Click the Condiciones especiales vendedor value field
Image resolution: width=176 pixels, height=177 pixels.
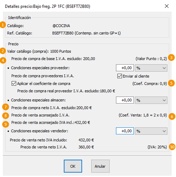(x=125, y=131)
